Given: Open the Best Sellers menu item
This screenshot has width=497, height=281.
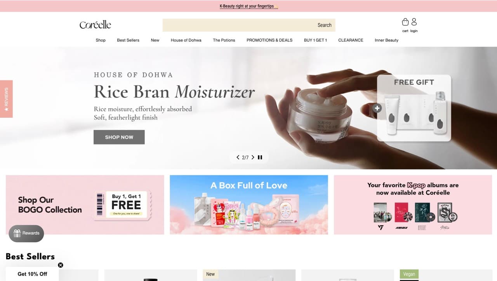Looking at the screenshot, I should click(128, 40).
